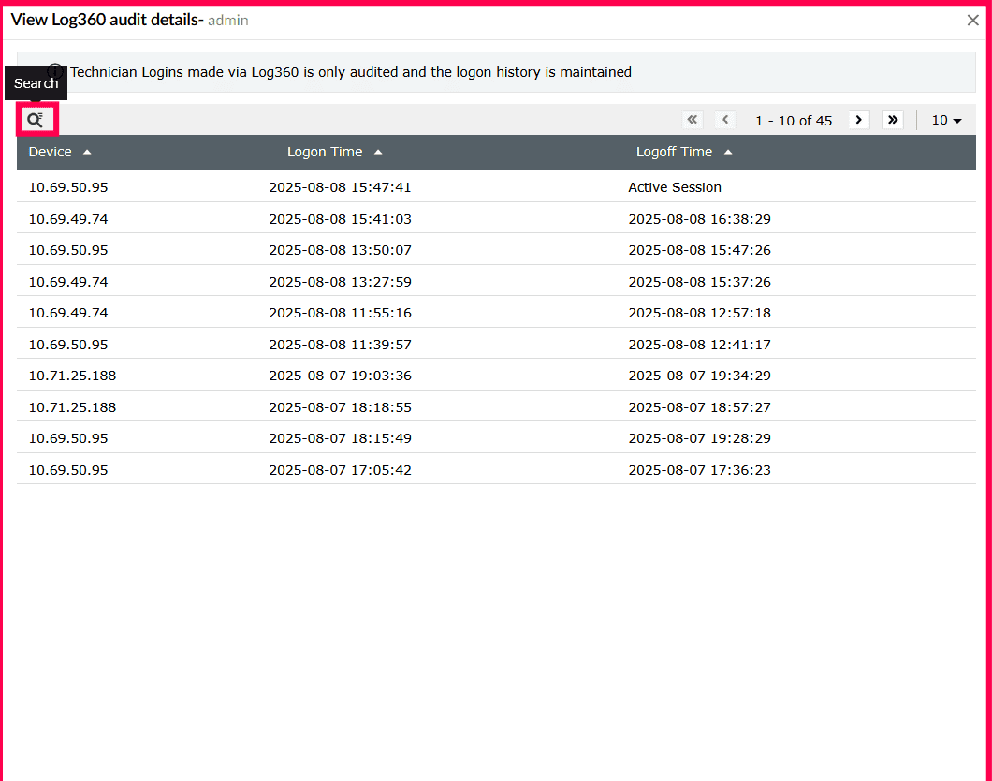Click logon time 2025-08-08 15:41:03
The image size is (992, 781).
click(x=340, y=219)
